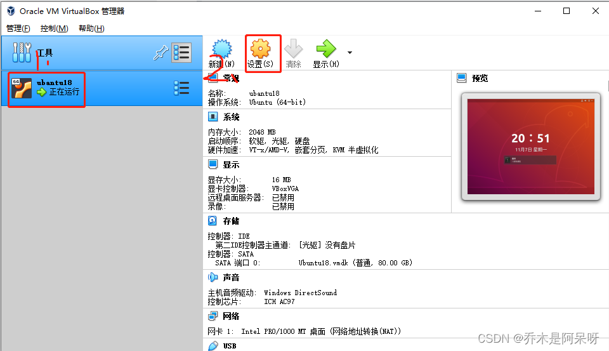
Task: Click the 网络 section network icon
Action: pos(213,316)
